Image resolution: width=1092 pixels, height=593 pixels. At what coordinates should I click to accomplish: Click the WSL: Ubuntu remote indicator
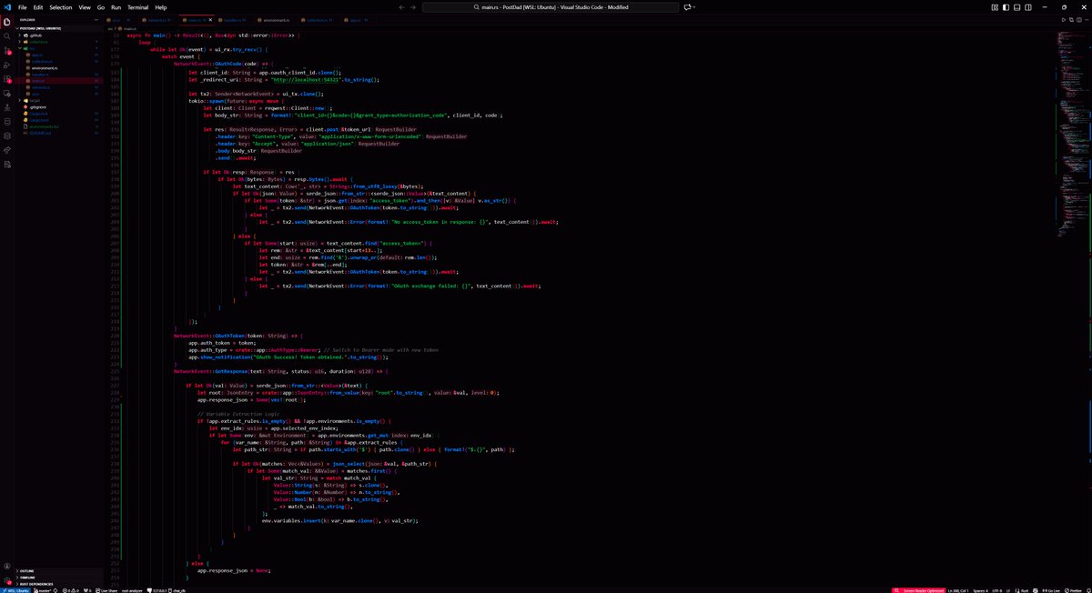[x=15, y=589]
